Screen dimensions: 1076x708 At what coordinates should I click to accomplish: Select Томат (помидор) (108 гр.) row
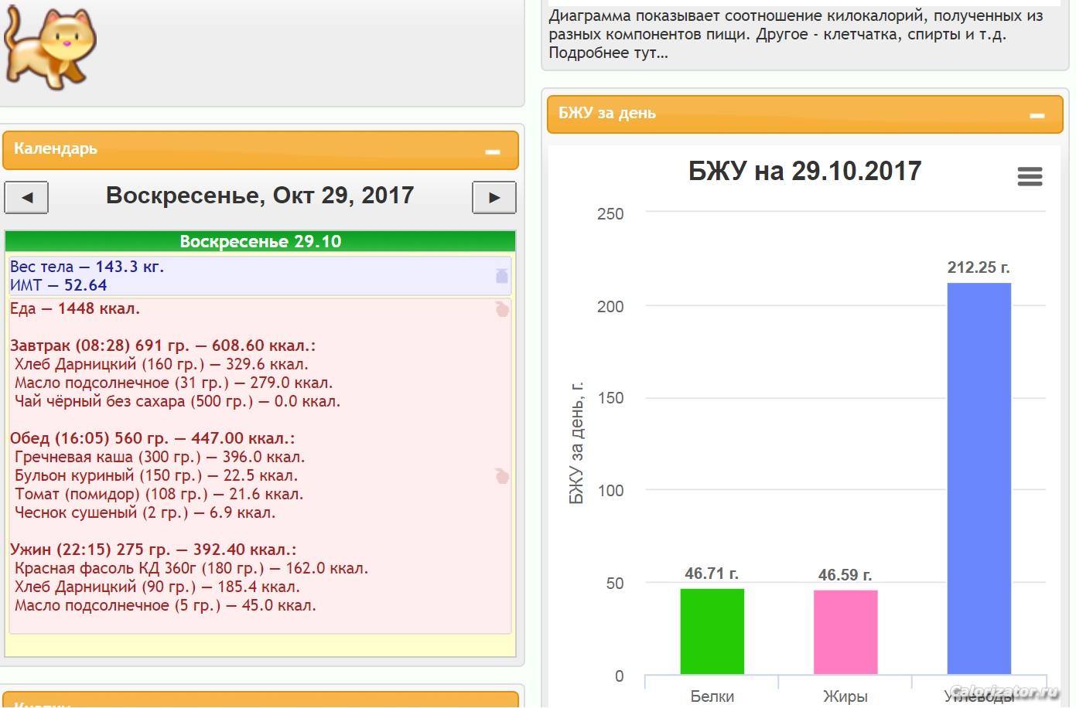(159, 494)
